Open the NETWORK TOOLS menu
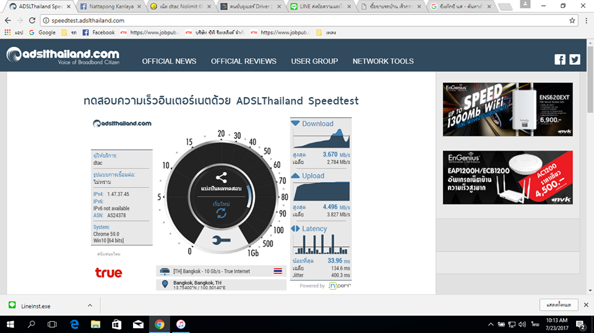 [383, 61]
